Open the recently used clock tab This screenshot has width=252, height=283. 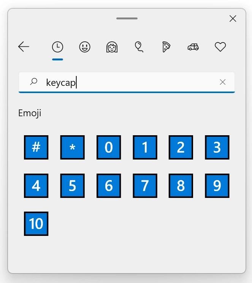pyautogui.click(x=57, y=47)
